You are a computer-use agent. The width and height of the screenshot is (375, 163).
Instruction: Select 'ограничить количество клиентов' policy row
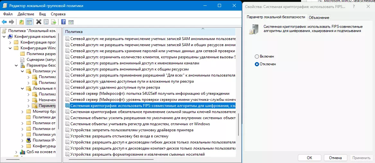click(x=153, y=57)
